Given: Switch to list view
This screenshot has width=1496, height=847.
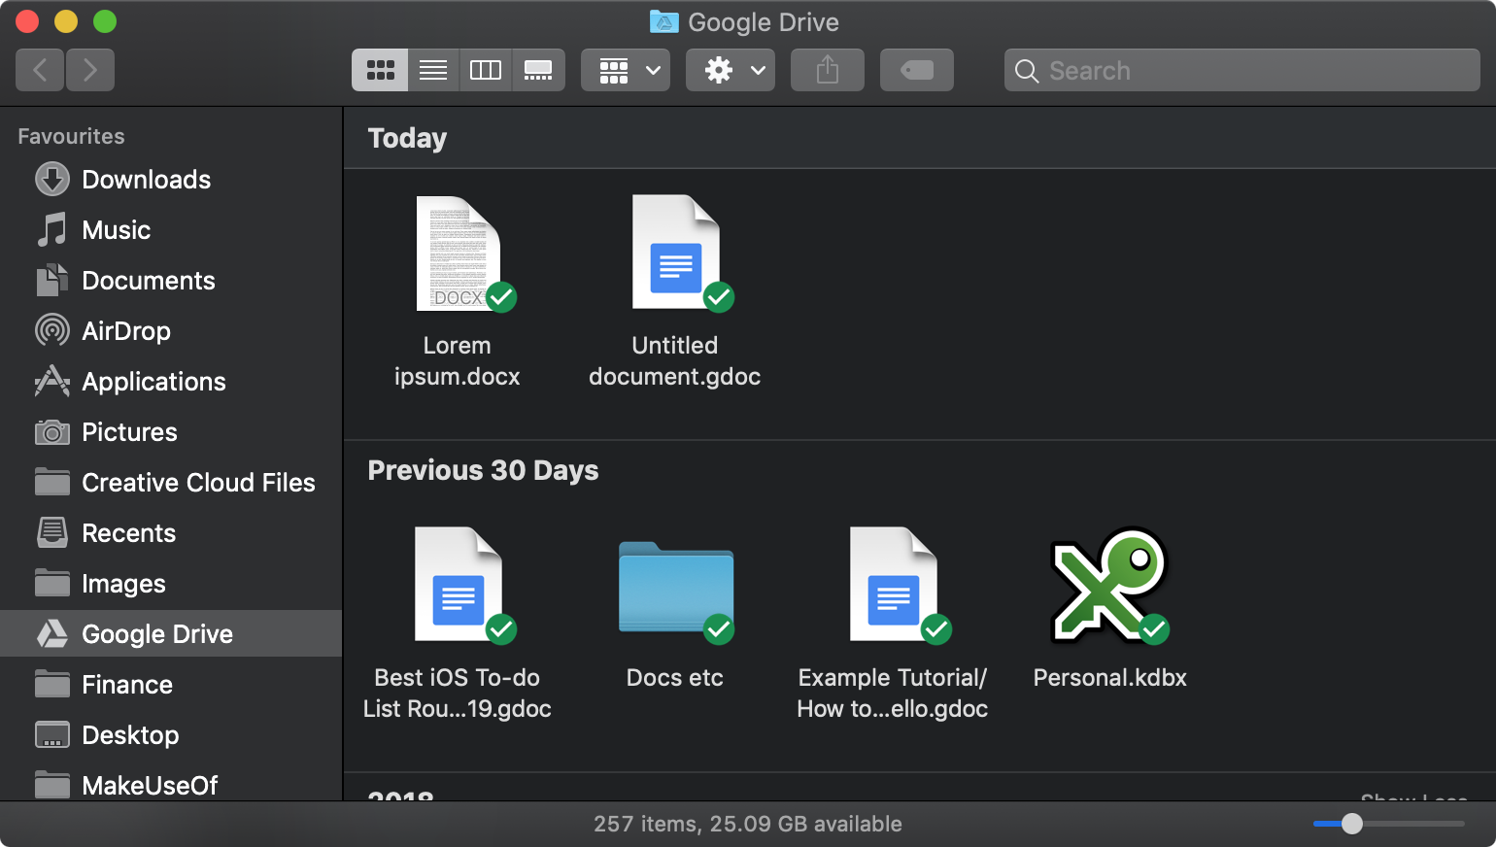Looking at the screenshot, I should 433,70.
